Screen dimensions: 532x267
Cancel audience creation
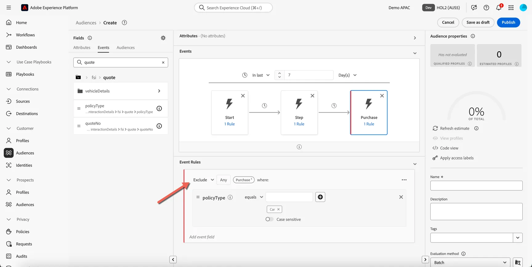pyautogui.click(x=448, y=22)
